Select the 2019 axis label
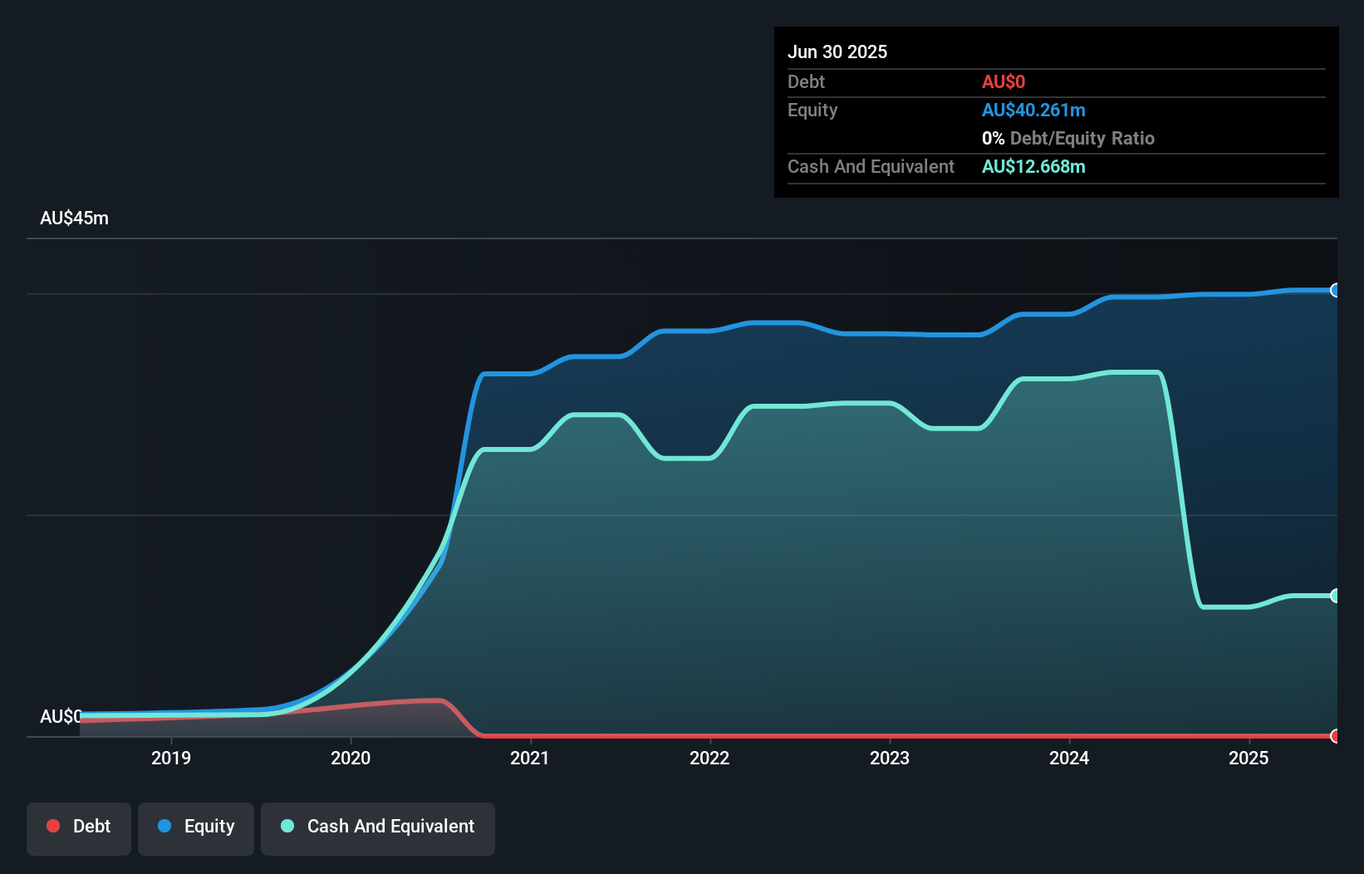Screen dimensions: 1364x874 click(171, 758)
